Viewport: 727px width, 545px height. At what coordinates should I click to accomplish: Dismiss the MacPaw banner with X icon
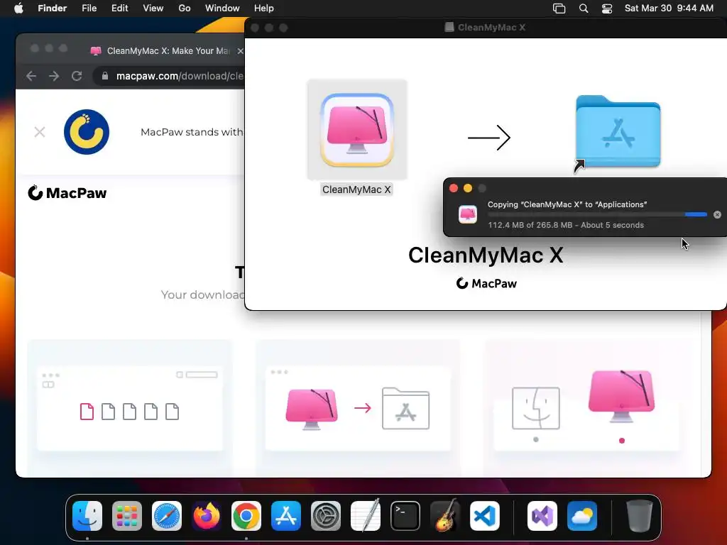click(40, 132)
